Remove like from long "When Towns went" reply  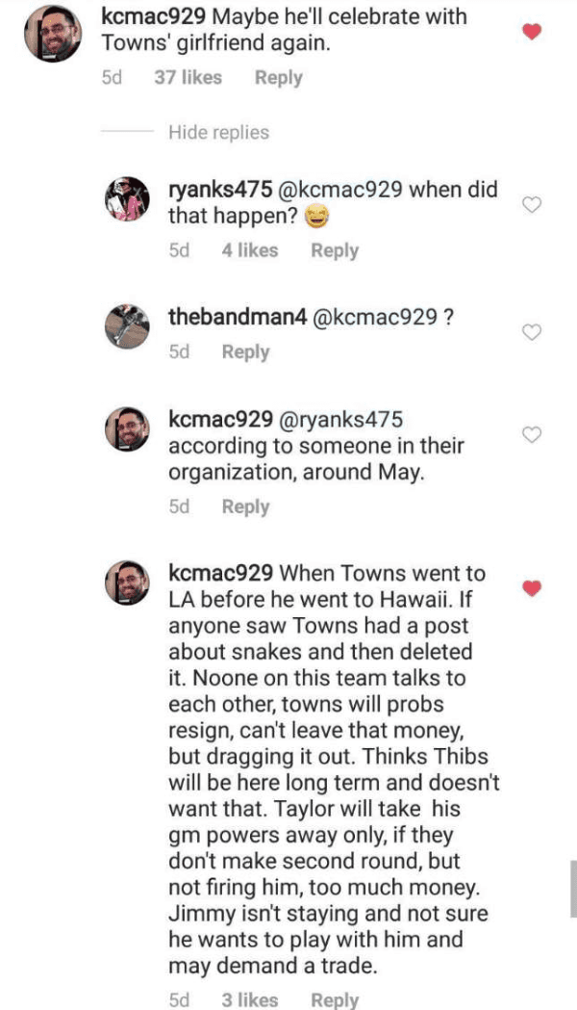pyautogui.click(x=532, y=587)
